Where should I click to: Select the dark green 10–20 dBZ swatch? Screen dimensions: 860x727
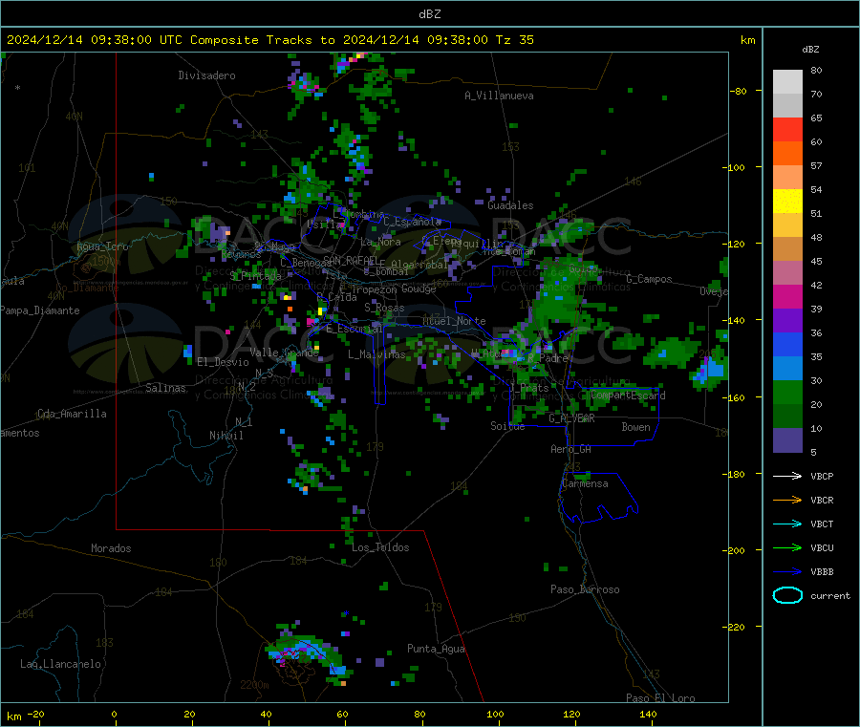(787, 417)
